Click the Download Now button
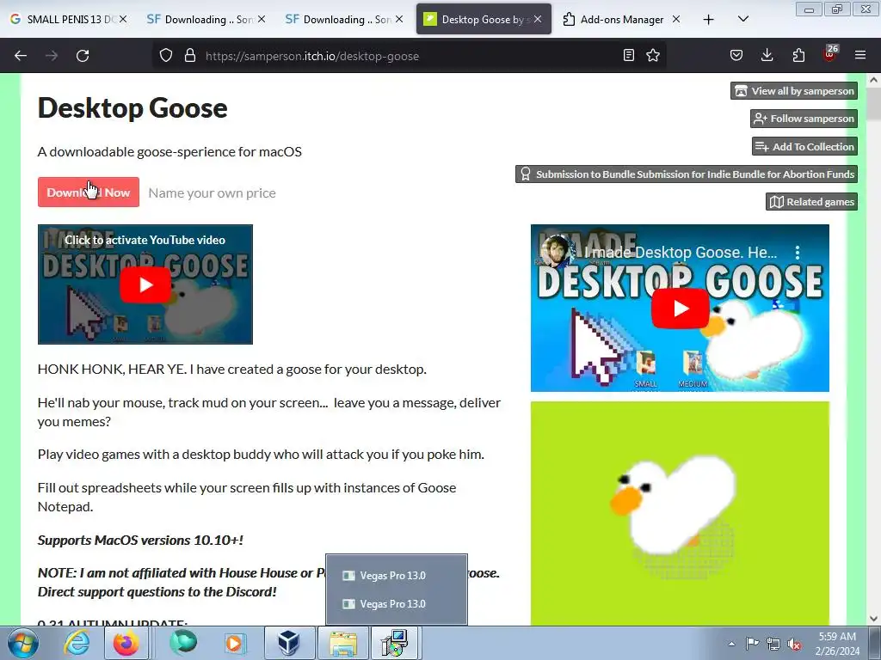 (89, 192)
